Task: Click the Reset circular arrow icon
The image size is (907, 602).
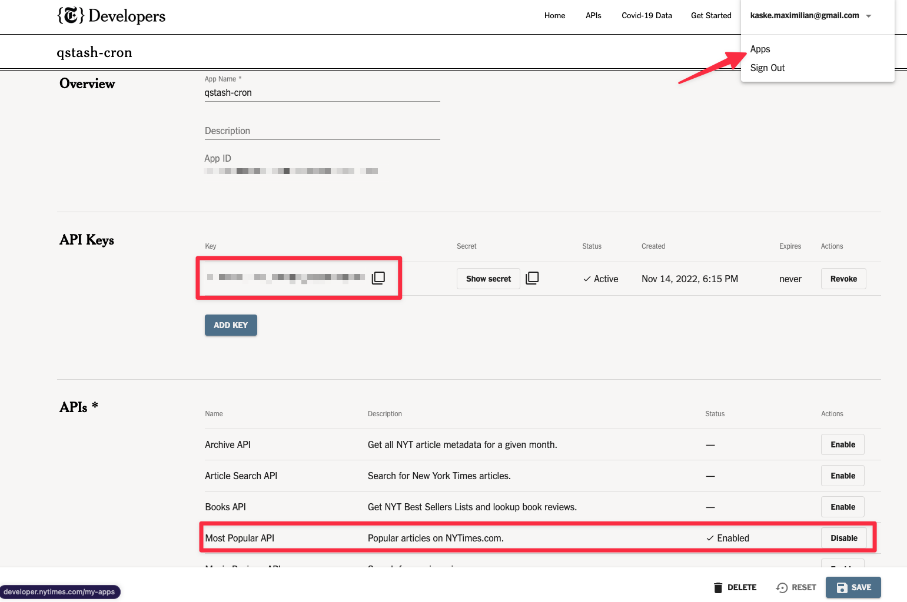Action: point(782,587)
